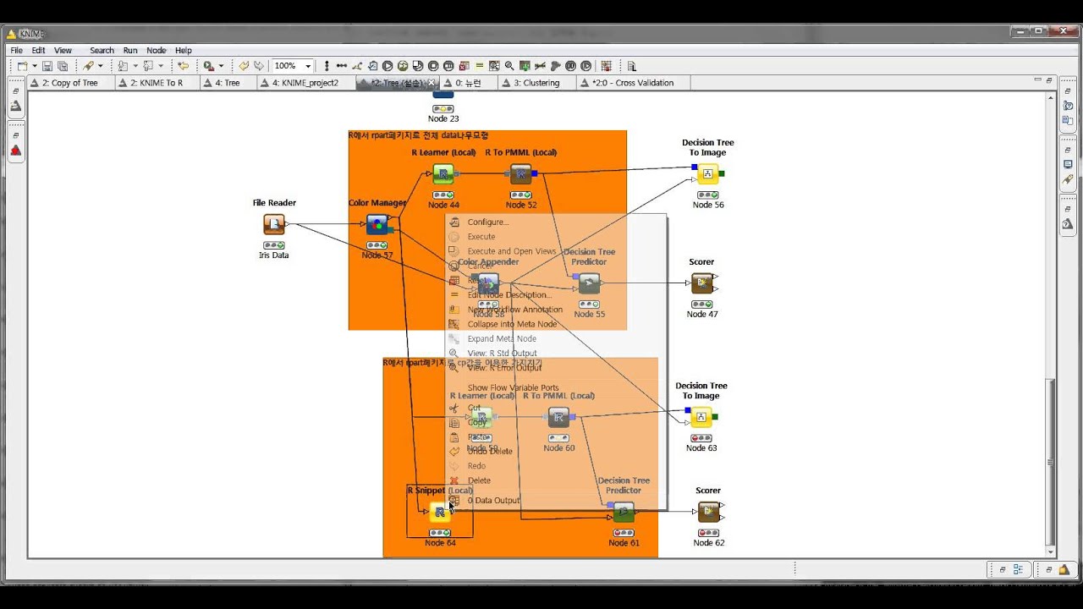The image size is (1083, 609).
Task: Choose New Workflow Annotation menu entry
Action: pyautogui.click(x=514, y=310)
